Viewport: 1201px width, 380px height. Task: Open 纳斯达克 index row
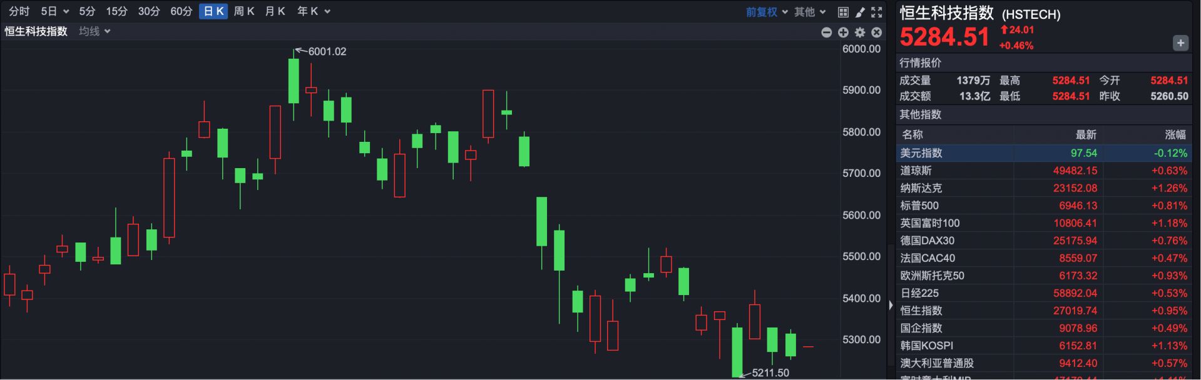[x=921, y=188]
